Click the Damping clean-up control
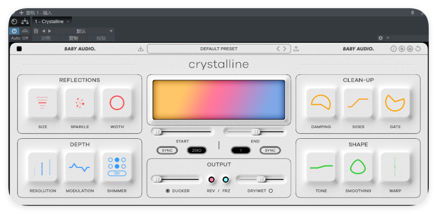 (321, 103)
